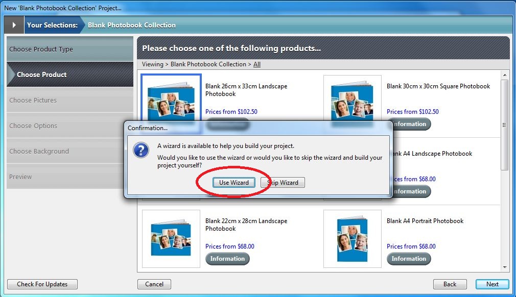Image resolution: width=516 pixels, height=297 pixels.
Task: Click the All breadcrumb link
Action: (257, 64)
